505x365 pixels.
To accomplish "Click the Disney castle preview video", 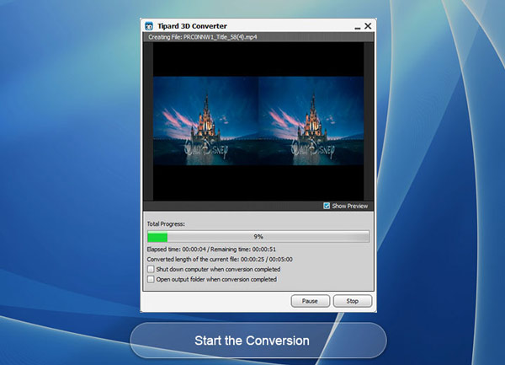I will [x=258, y=121].
